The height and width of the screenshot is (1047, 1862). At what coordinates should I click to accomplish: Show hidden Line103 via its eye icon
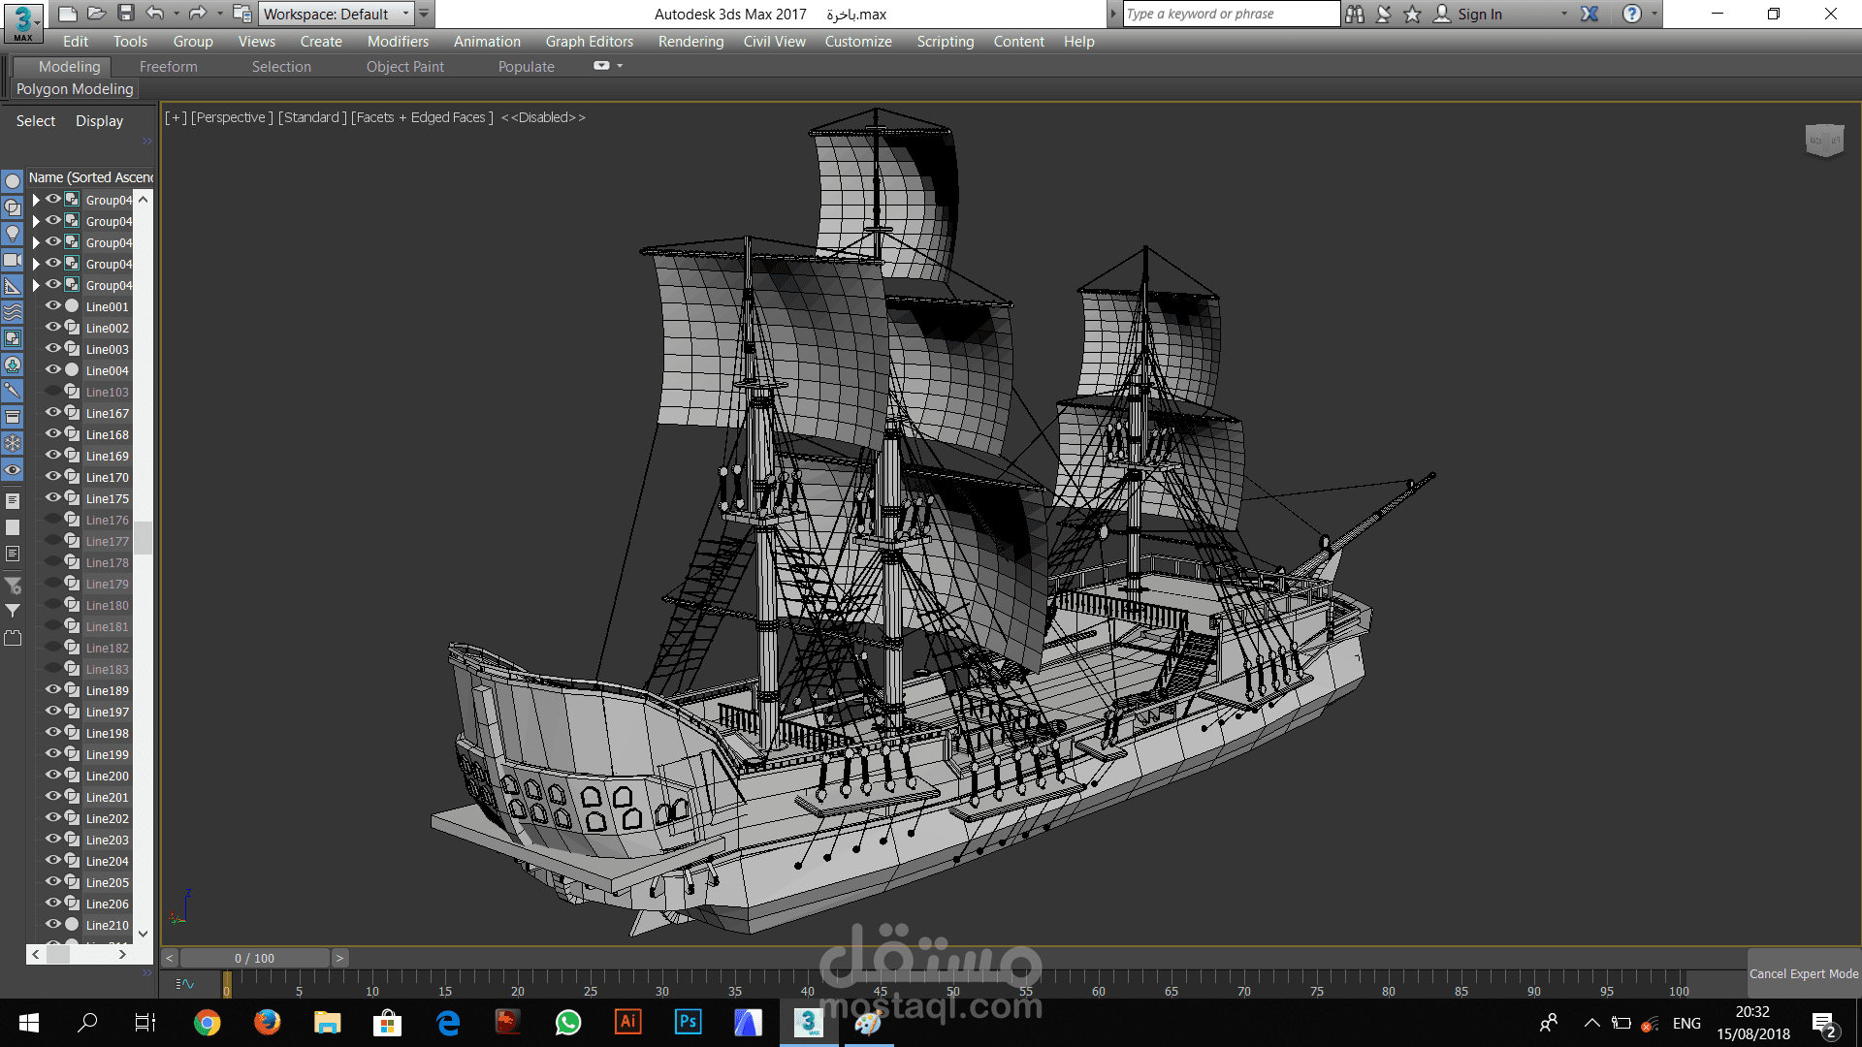click(x=53, y=392)
